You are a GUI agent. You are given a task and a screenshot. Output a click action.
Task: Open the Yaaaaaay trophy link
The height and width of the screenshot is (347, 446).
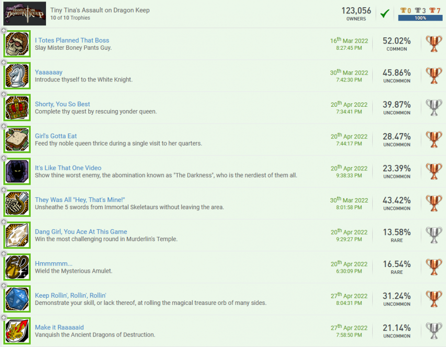[49, 72]
